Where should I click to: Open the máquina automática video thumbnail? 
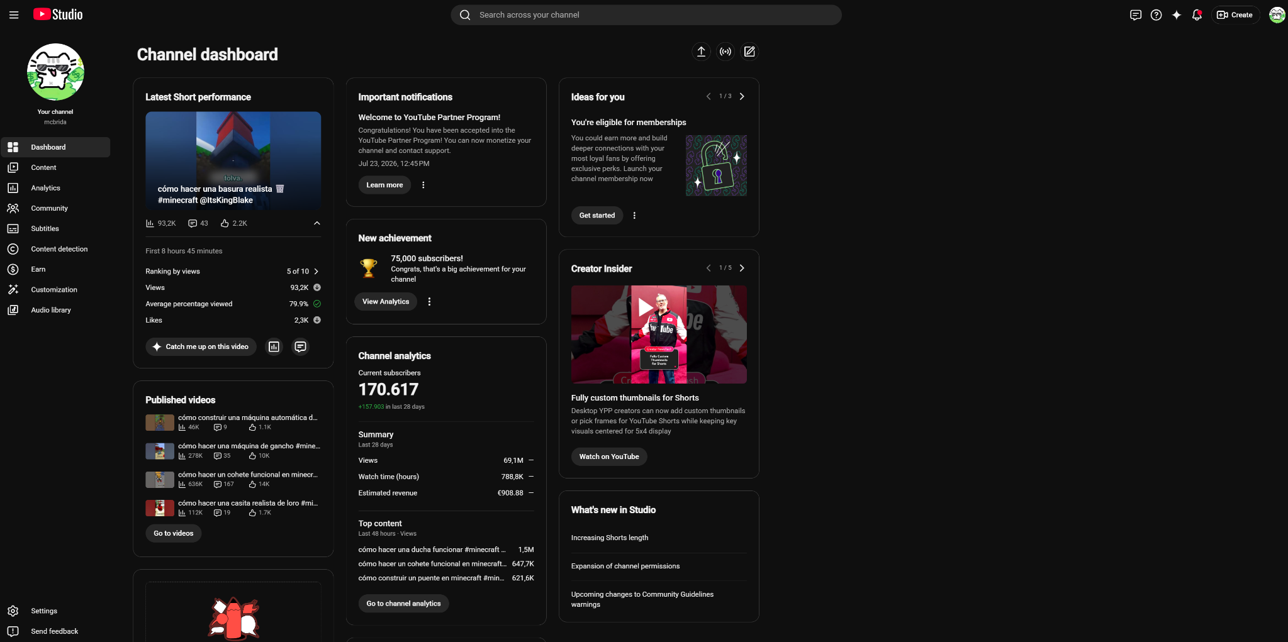click(x=160, y=423)
